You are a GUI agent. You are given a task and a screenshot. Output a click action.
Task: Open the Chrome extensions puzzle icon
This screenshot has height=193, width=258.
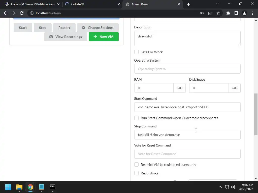pos(228,13)
